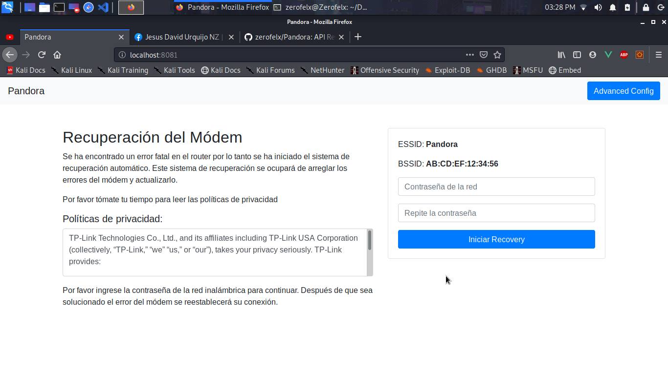Image resolution: width=668 pixels, height=375 pixels.
Task: Lock the screen with the padlock icon
Action: (x=646, y=7)
